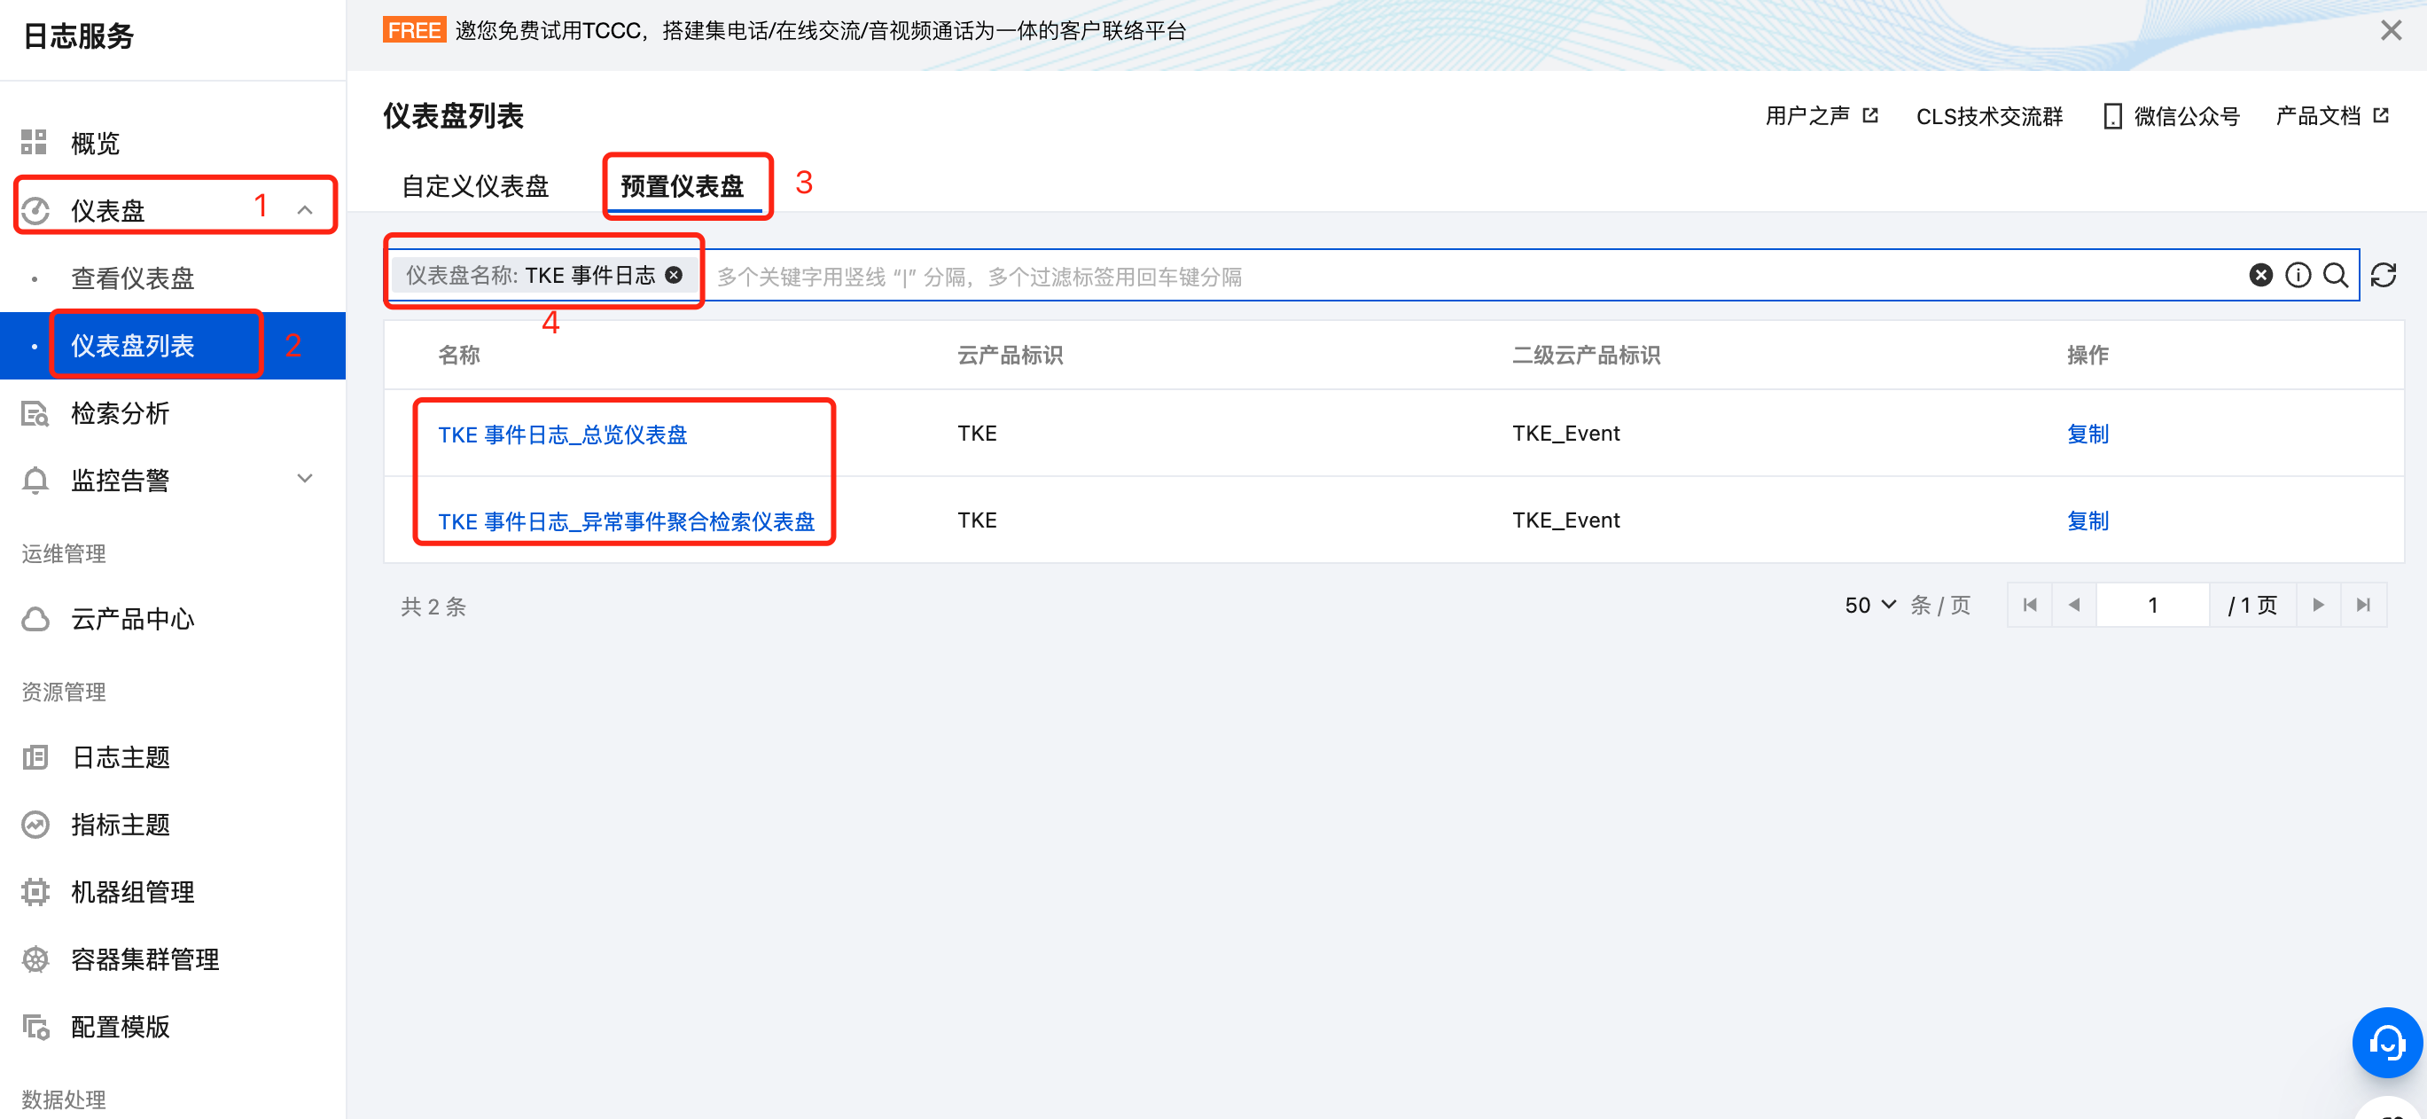Open 机器组管理 menu item
Screen dimensions: 2427x1119
click(133, 892)
